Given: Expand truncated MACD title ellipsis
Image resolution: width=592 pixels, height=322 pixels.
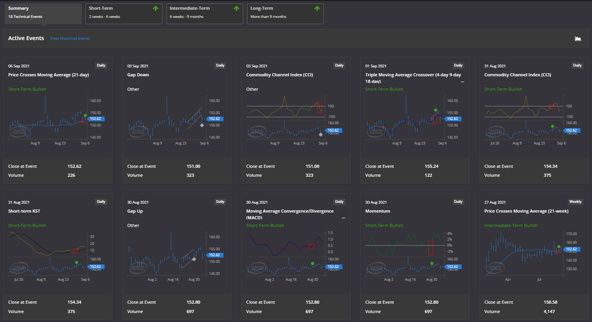Looking at the screenshot, I should (343, 218).
